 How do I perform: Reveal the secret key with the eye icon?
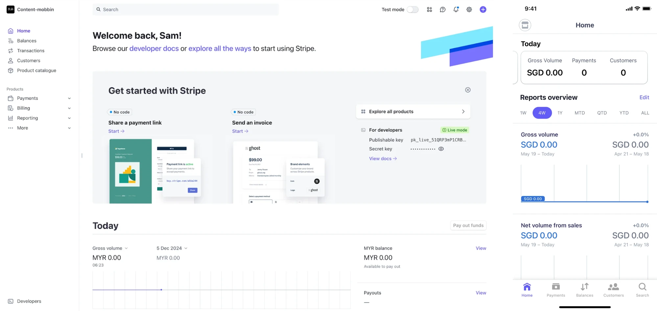click(x=441, y=149)
